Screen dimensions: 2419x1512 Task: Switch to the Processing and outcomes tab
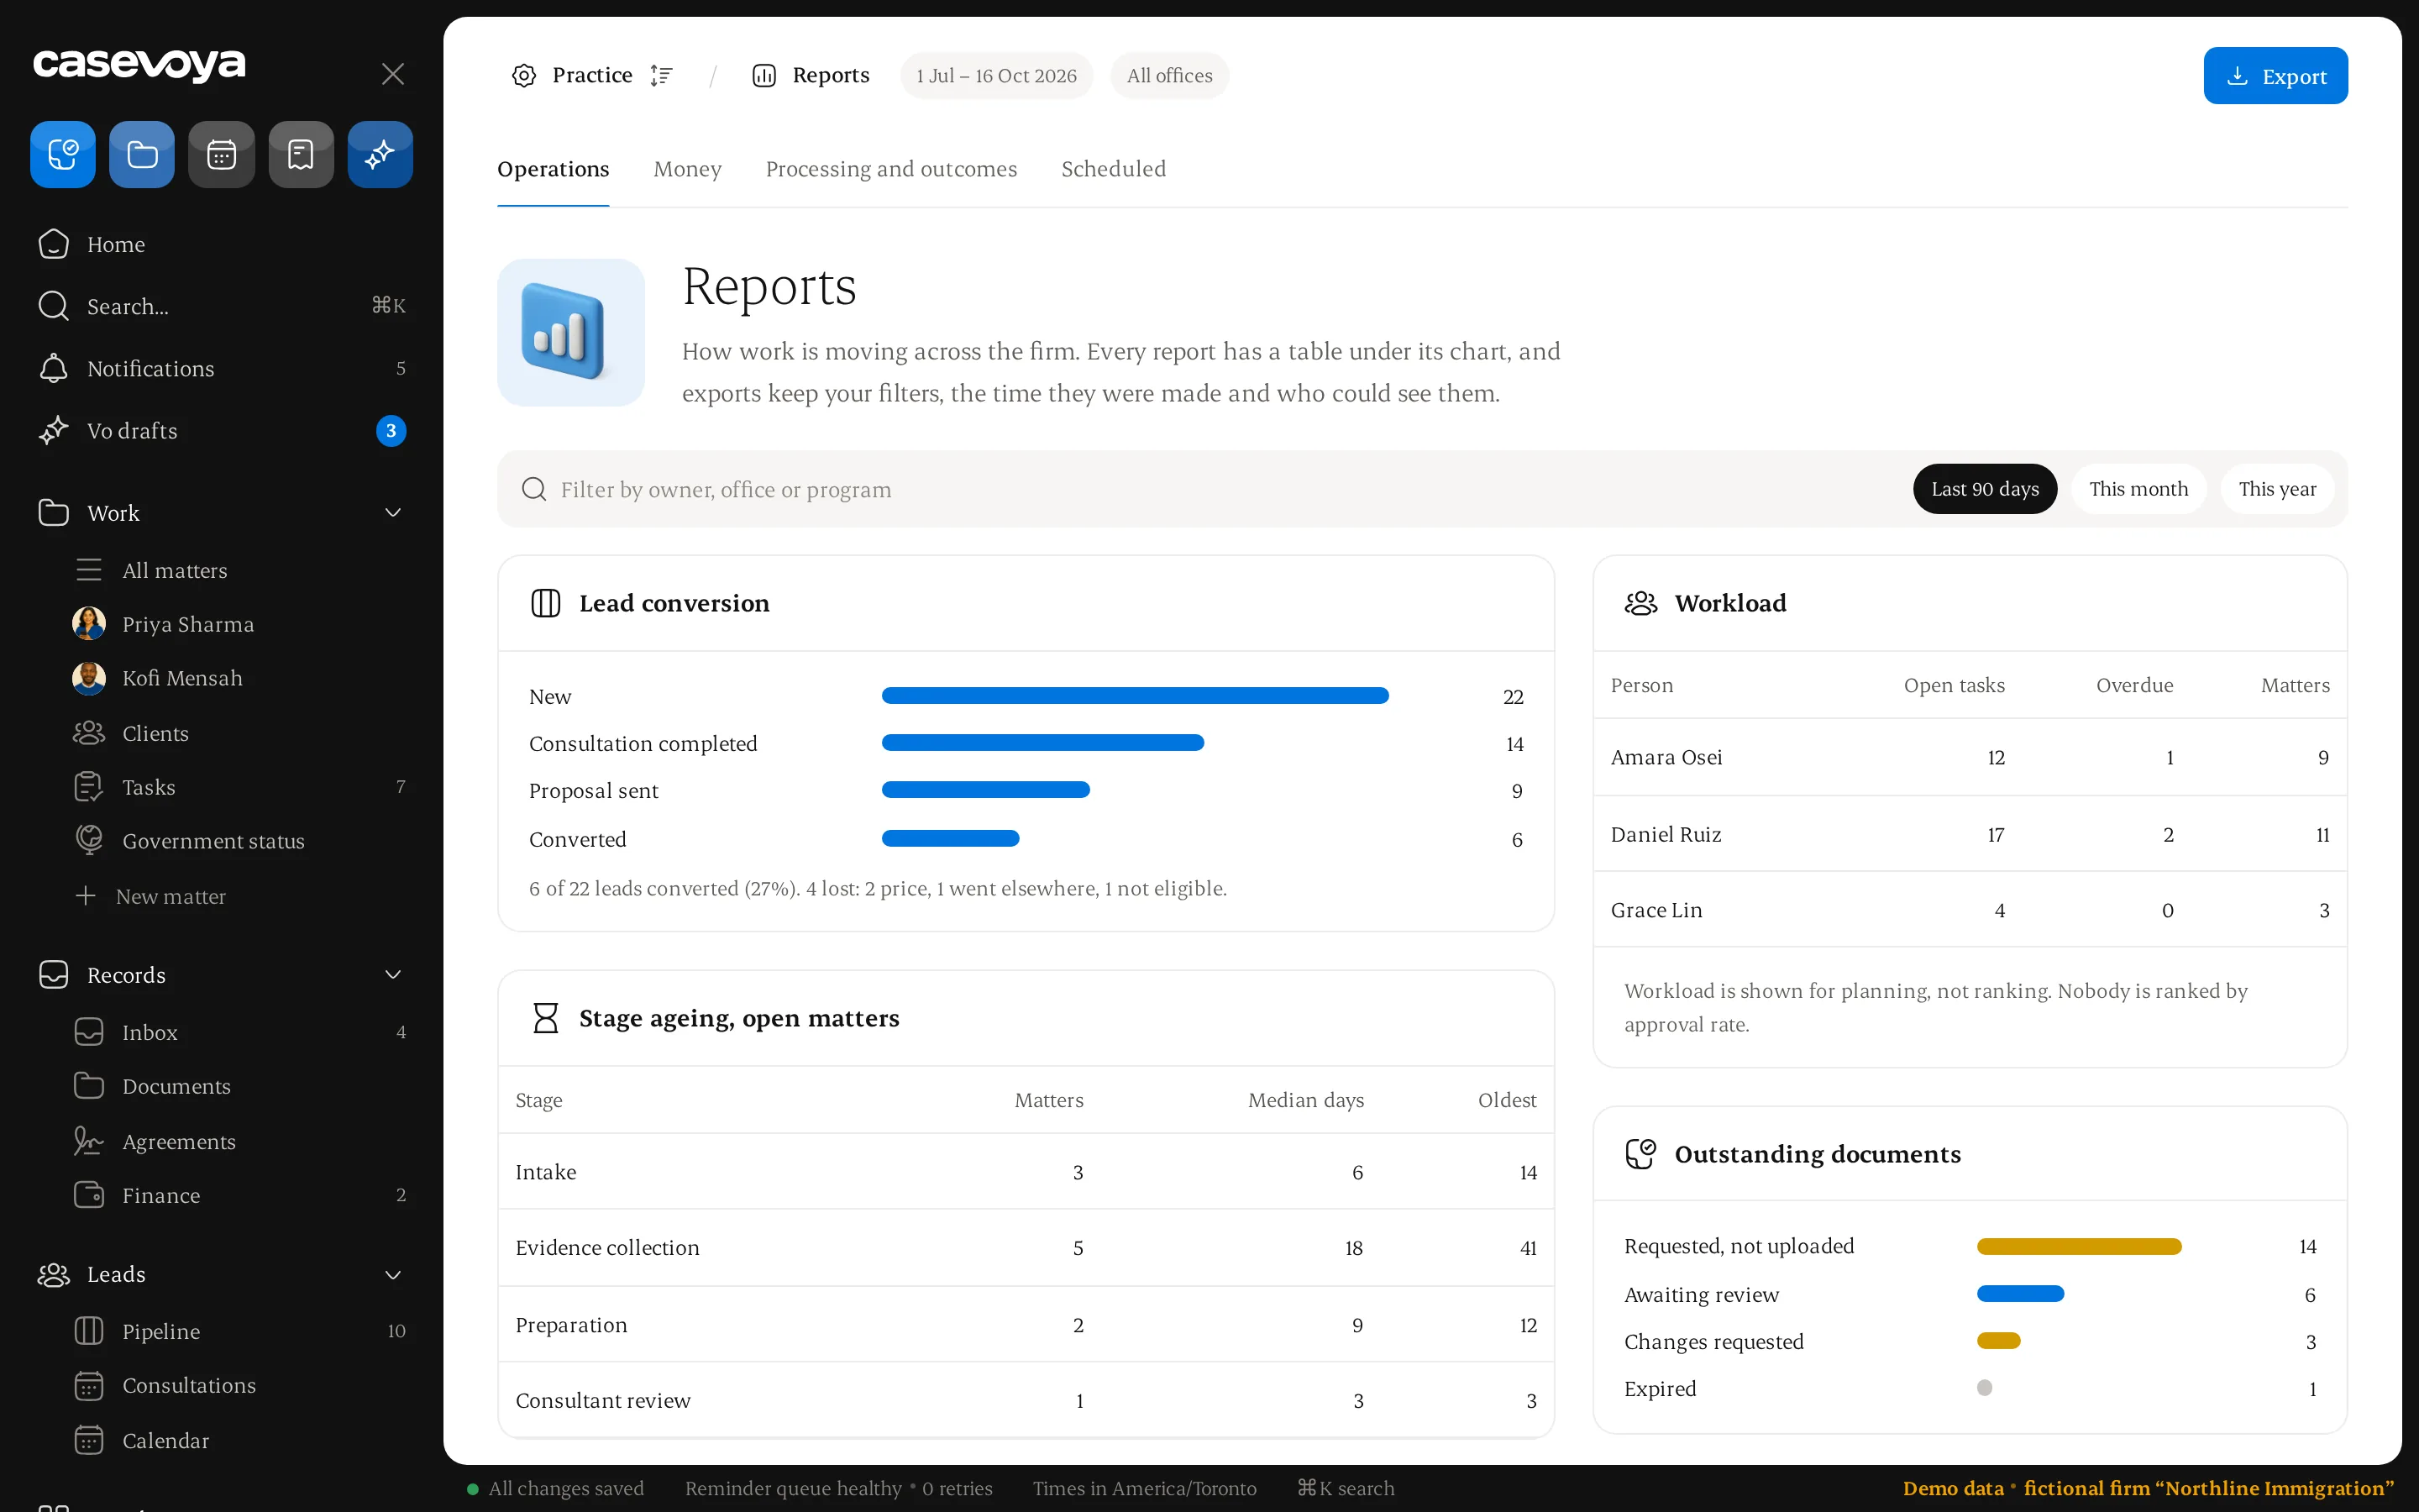tap(892, 169)
